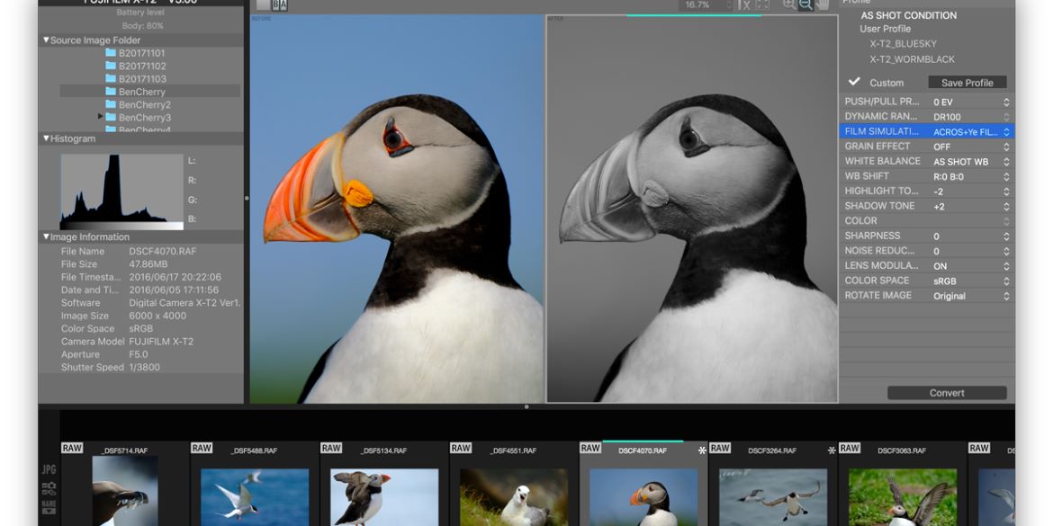This screenshot has height=526, width=1053.
Task: Open the Dynamic Range dropdown DR100
Action: pyautogui.click(x=971, y=117)
